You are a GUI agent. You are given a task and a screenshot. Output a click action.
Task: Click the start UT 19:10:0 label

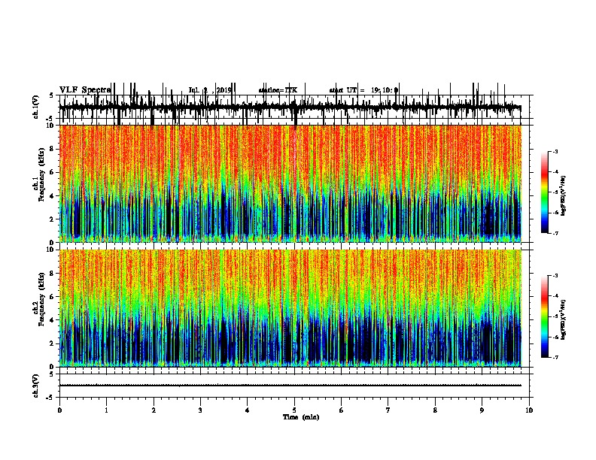[363, 90]
